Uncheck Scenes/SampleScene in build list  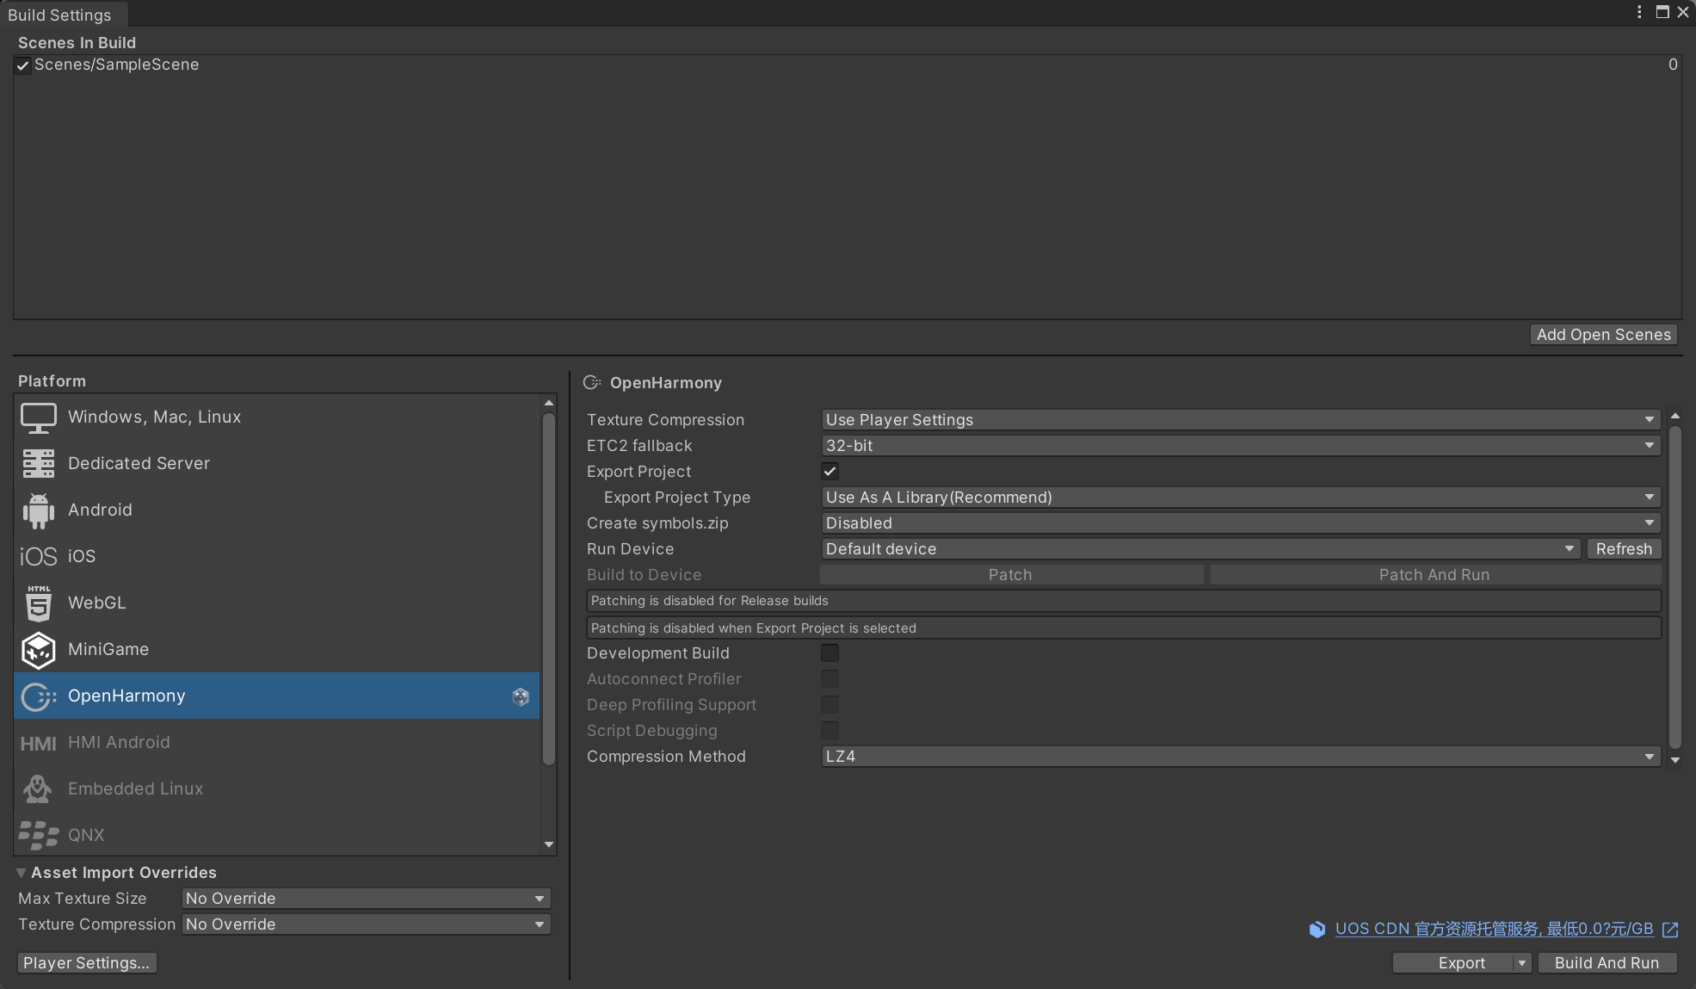[x=23, y=65]
